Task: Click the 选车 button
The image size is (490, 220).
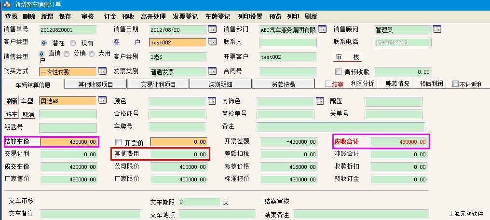Action: click(12, 115)
